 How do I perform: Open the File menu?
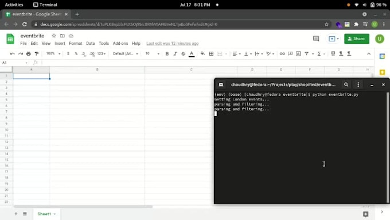coord(24,43)
